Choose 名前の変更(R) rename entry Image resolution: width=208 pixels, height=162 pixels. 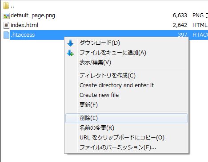(x=126, y=128)
